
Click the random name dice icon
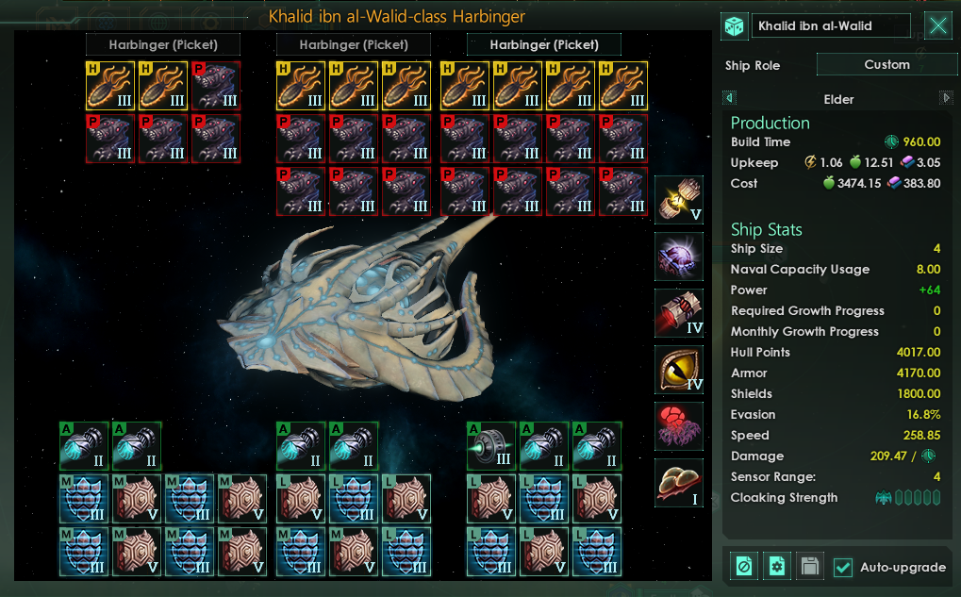click(x=735, y=26)
